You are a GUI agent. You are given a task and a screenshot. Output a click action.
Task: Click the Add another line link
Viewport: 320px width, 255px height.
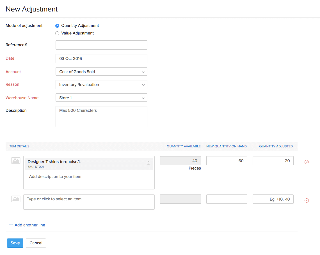point(30,225)
